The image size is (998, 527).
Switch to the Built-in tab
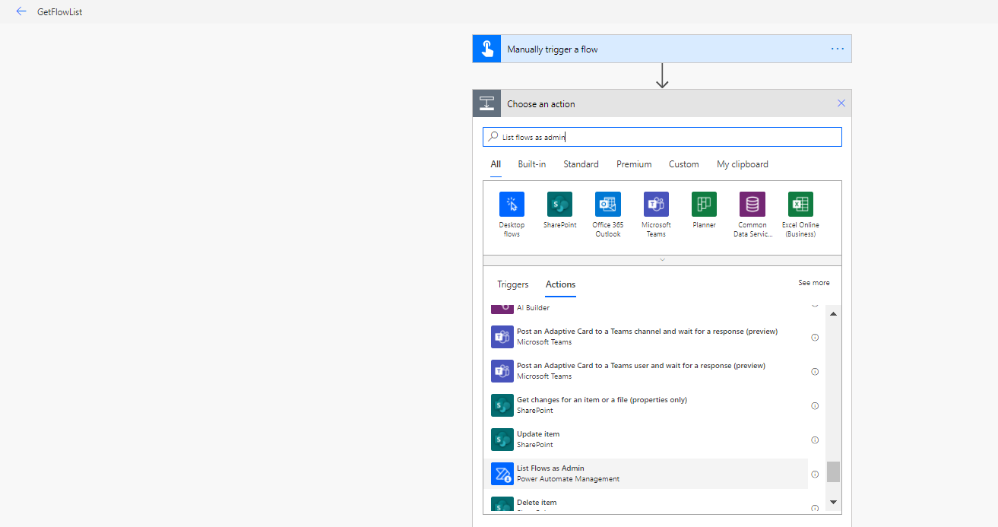pos(532,164)
